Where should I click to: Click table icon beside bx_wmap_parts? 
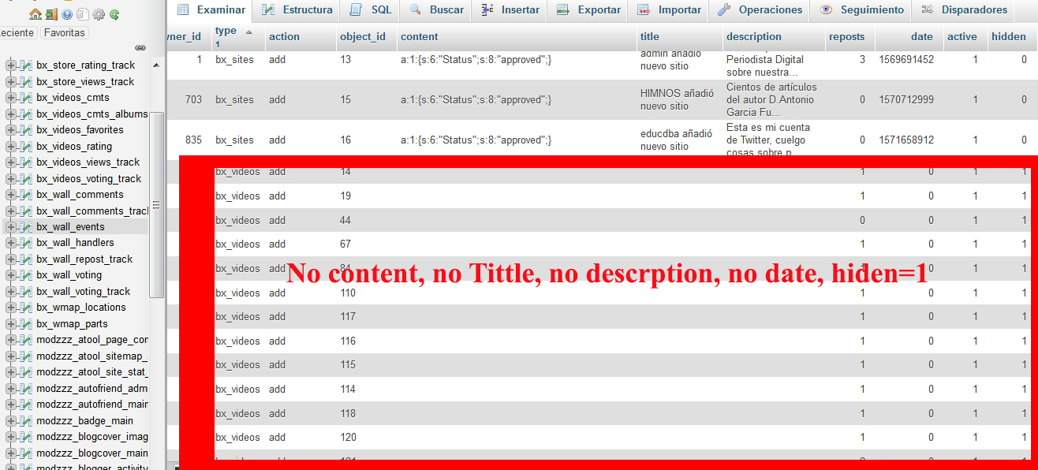click(26, 324)
